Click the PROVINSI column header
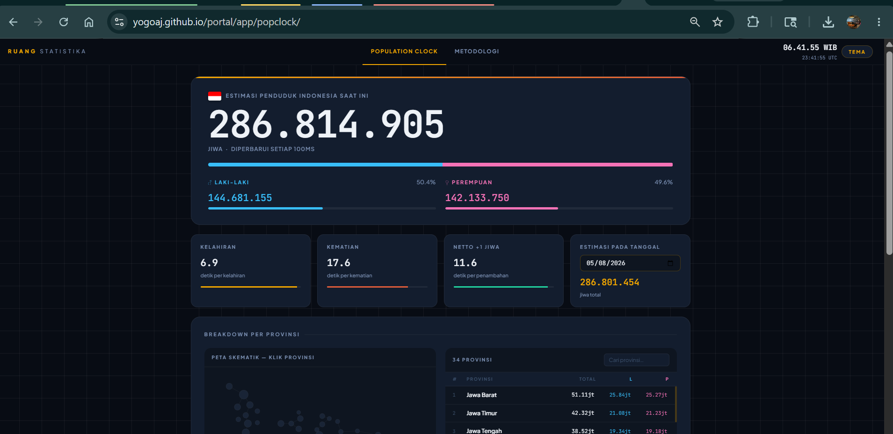This screenshot has width=893, height=434. [479, 379]
